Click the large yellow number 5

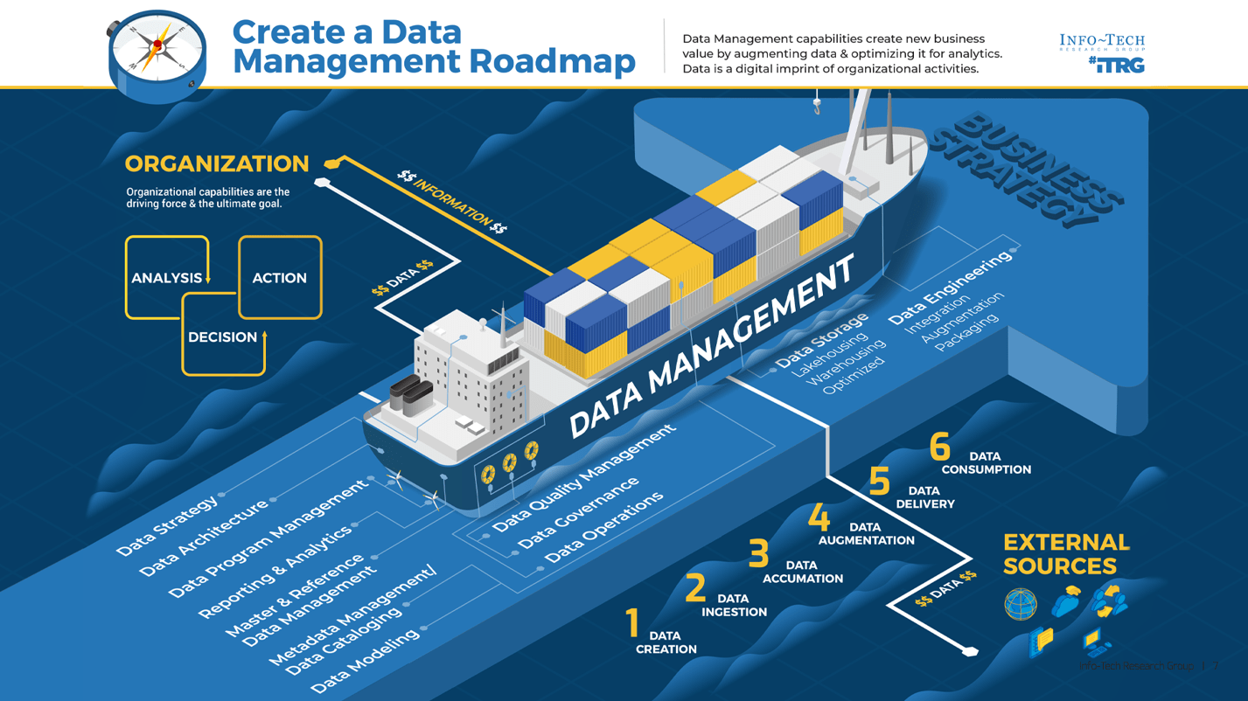[879, 482]
